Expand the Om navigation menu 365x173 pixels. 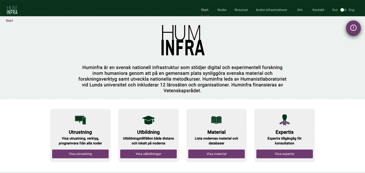point(300,10)
